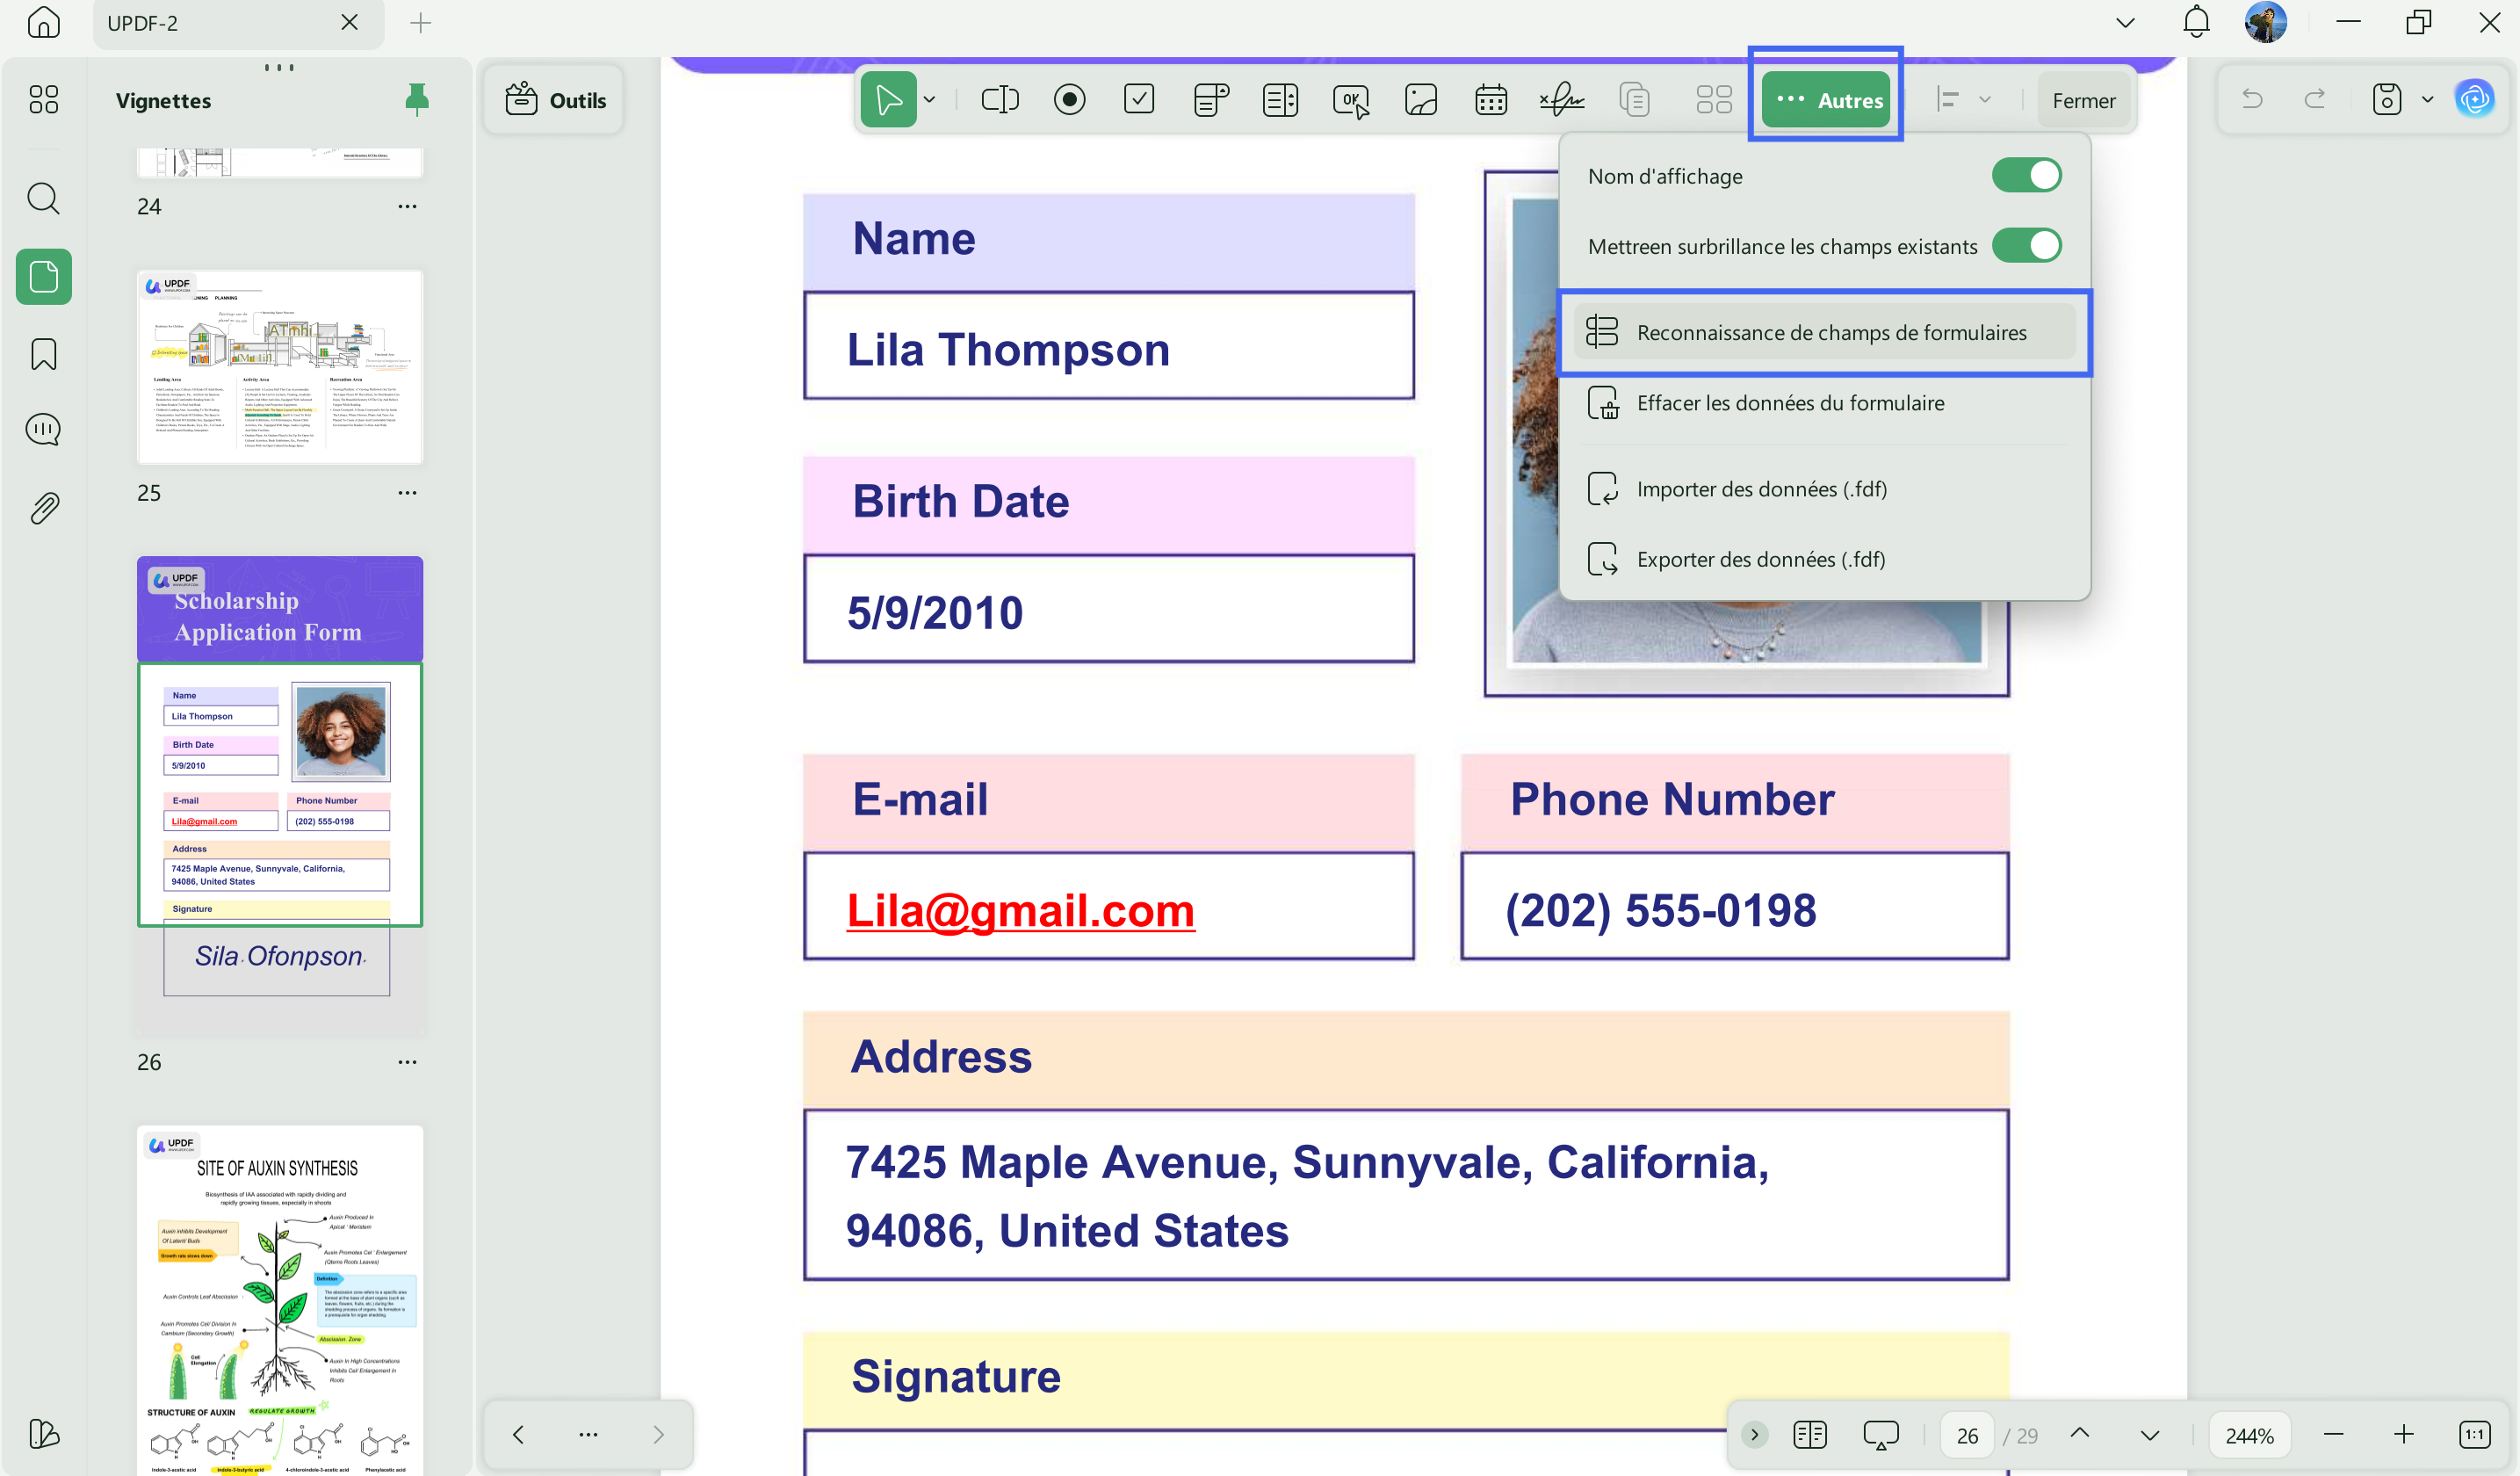Screen dimensions: 2520x1476
Task: Open options for page 26 thumbnail
Action: click(407, 1062)
